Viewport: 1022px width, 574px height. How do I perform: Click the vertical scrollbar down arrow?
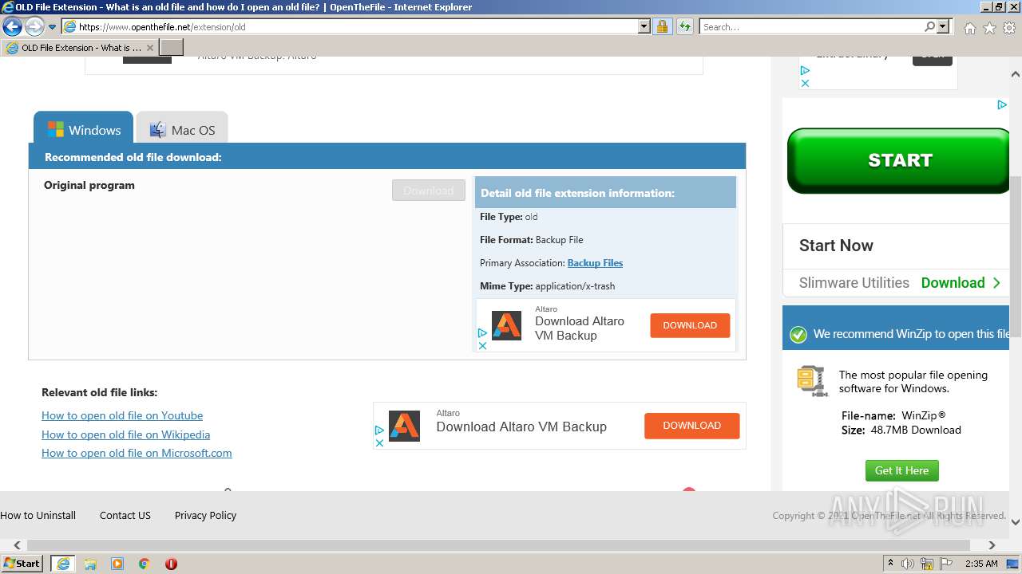click(x=1016, y=523)
